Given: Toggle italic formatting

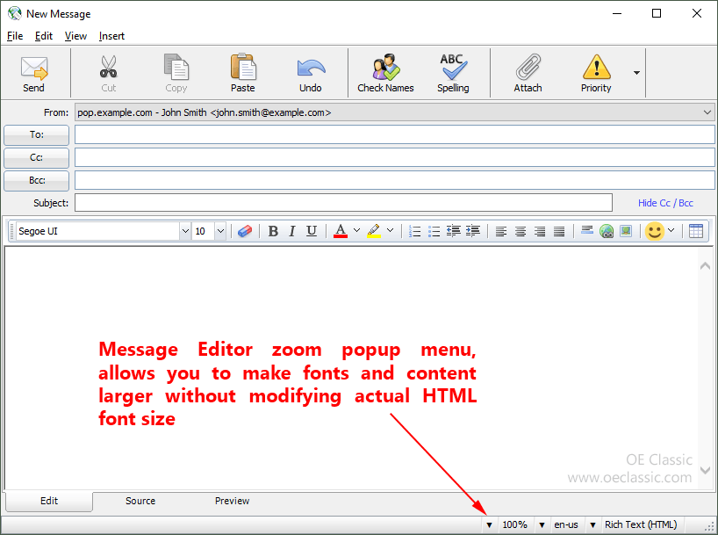Looking at the screenshot, I should (292, 231).
